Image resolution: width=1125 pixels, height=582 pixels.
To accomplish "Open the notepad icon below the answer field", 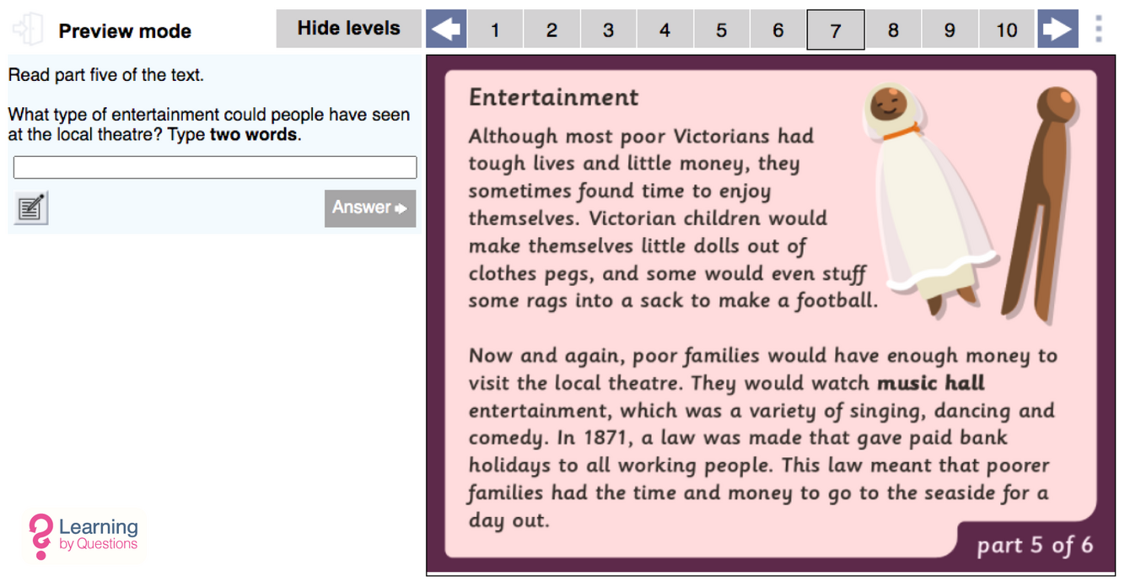I will click(31, 207).
